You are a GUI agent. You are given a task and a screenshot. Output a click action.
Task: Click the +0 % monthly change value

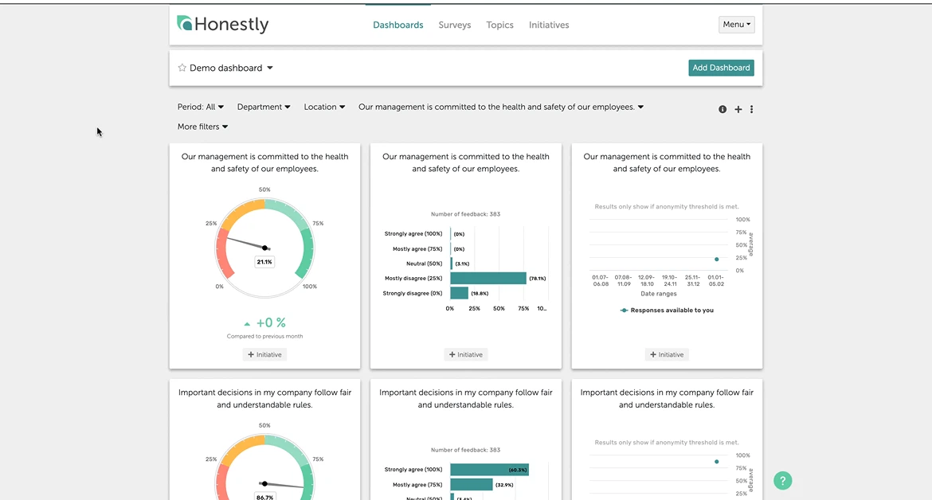(271, 322)
